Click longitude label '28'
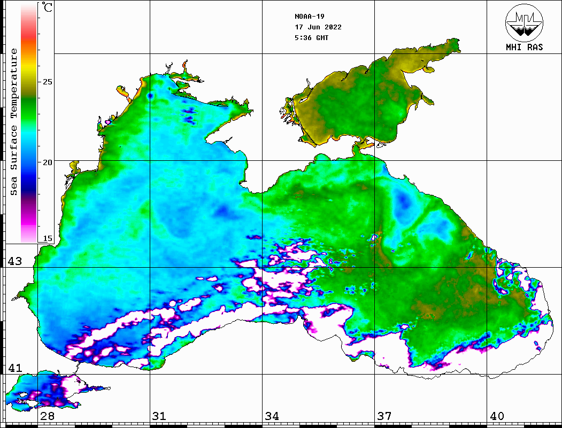The image size is (562, 428). click(x=47, y=416)
